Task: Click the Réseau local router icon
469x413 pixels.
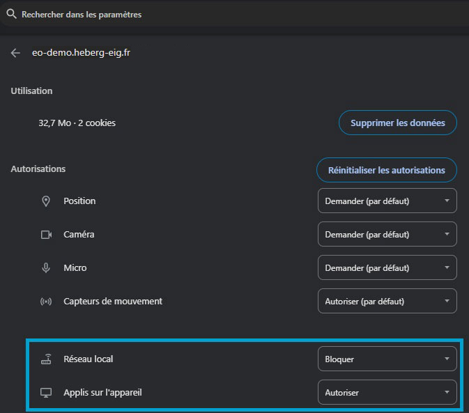Action: pyautogui.click(x=46, y=359)
